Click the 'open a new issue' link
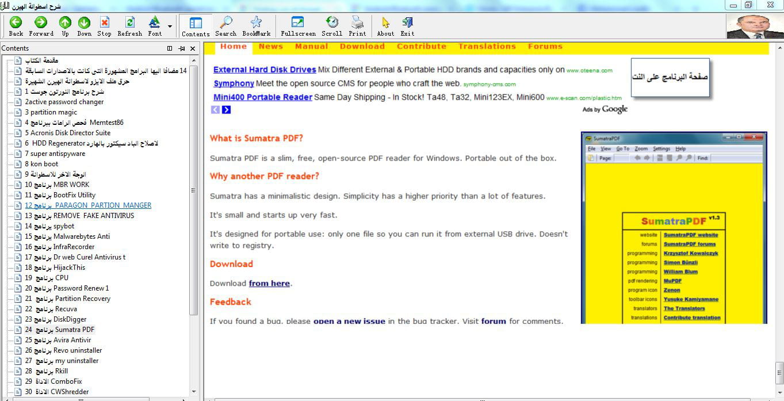The width and height of the screenshot is (784, 401). coord(349,321)
